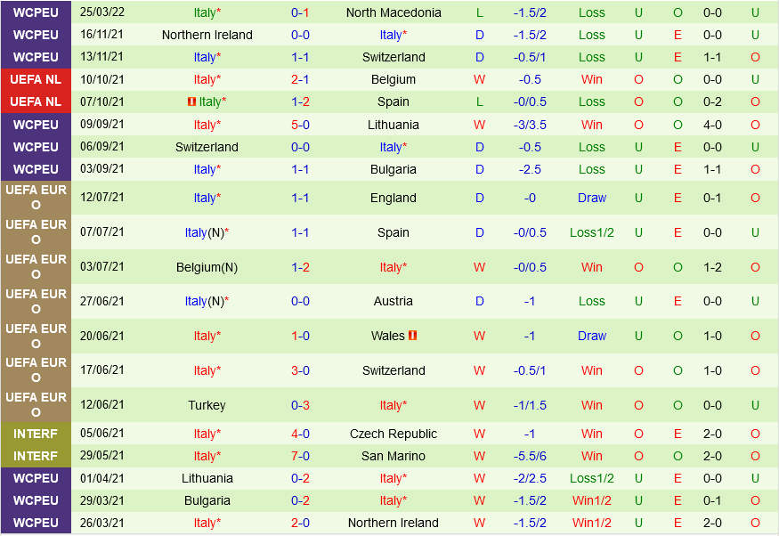Open the North Macedonia team link
Viewport: 779px width, 536px height.
[x=394, y=12]
